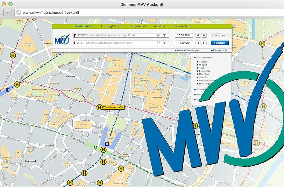Step the time later with right arrow
Viewport: 284px width, 187px height.
point(204,43)
